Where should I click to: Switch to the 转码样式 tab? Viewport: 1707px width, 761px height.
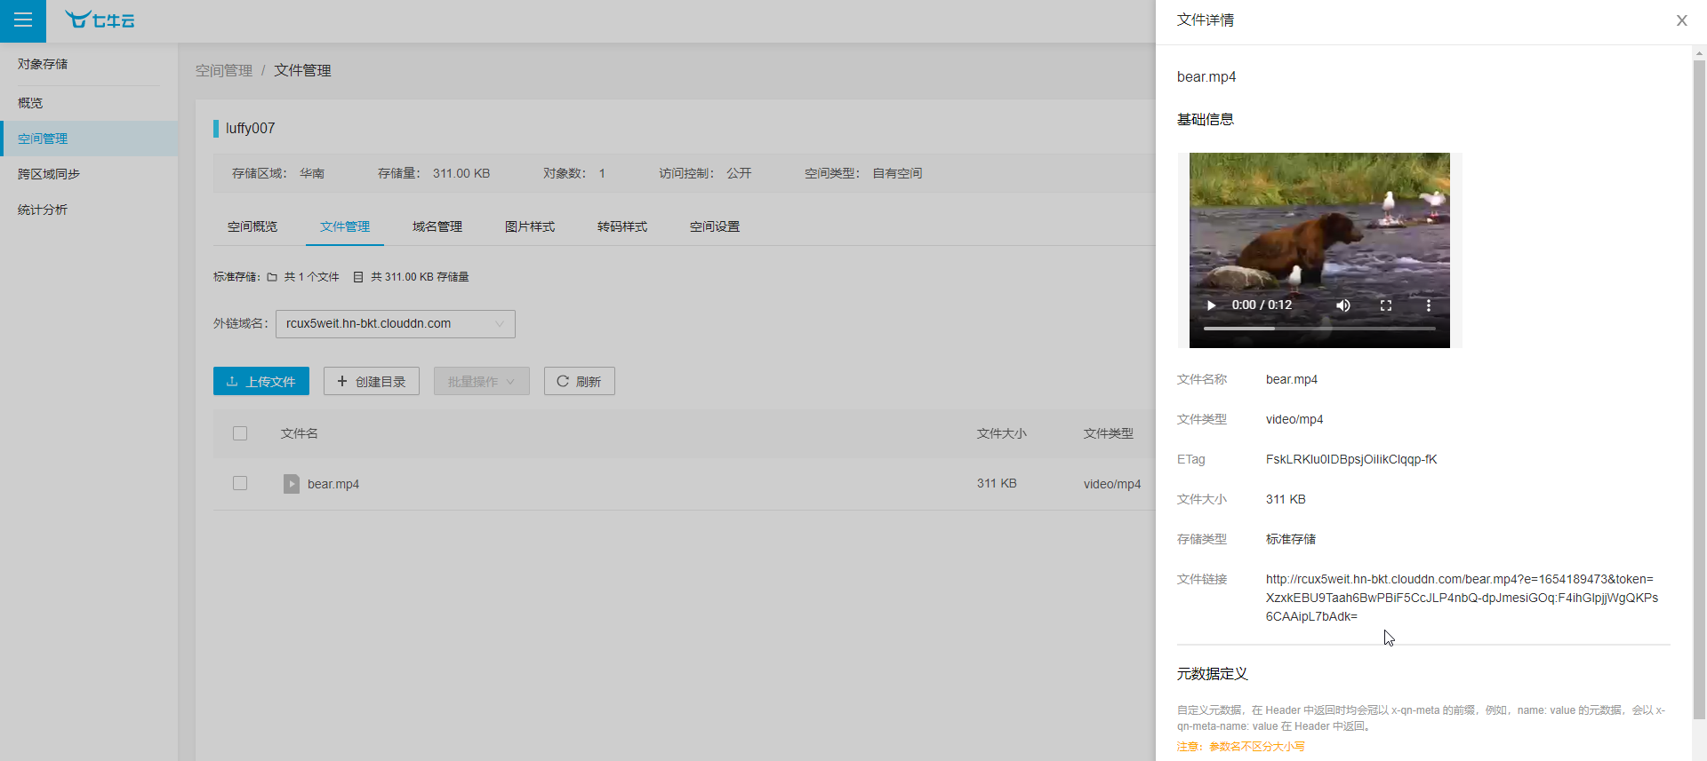click(x=622, y=226)
